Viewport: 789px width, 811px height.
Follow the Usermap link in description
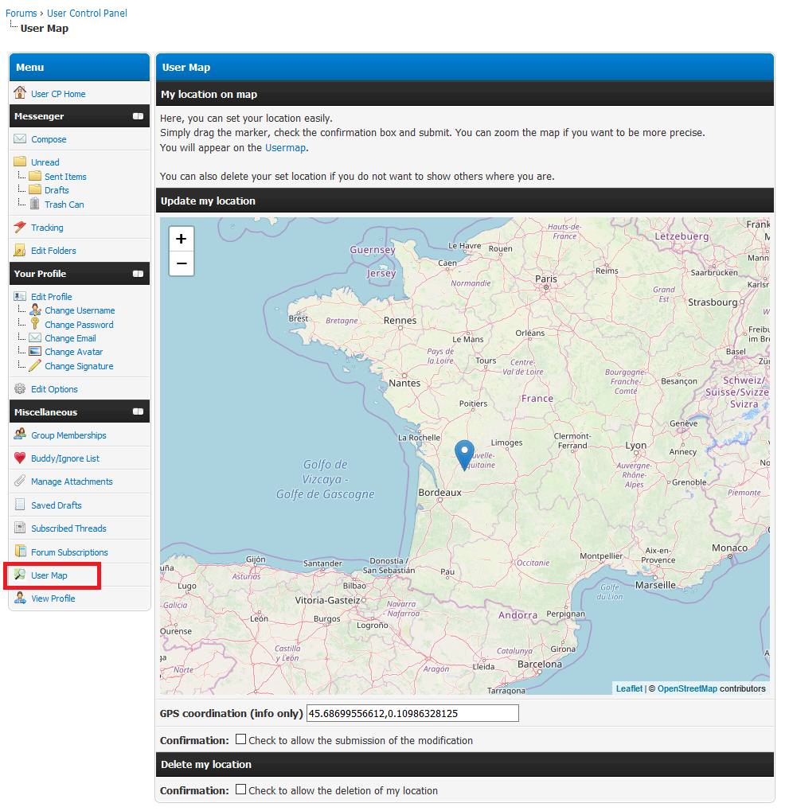(x=285, y=148)
